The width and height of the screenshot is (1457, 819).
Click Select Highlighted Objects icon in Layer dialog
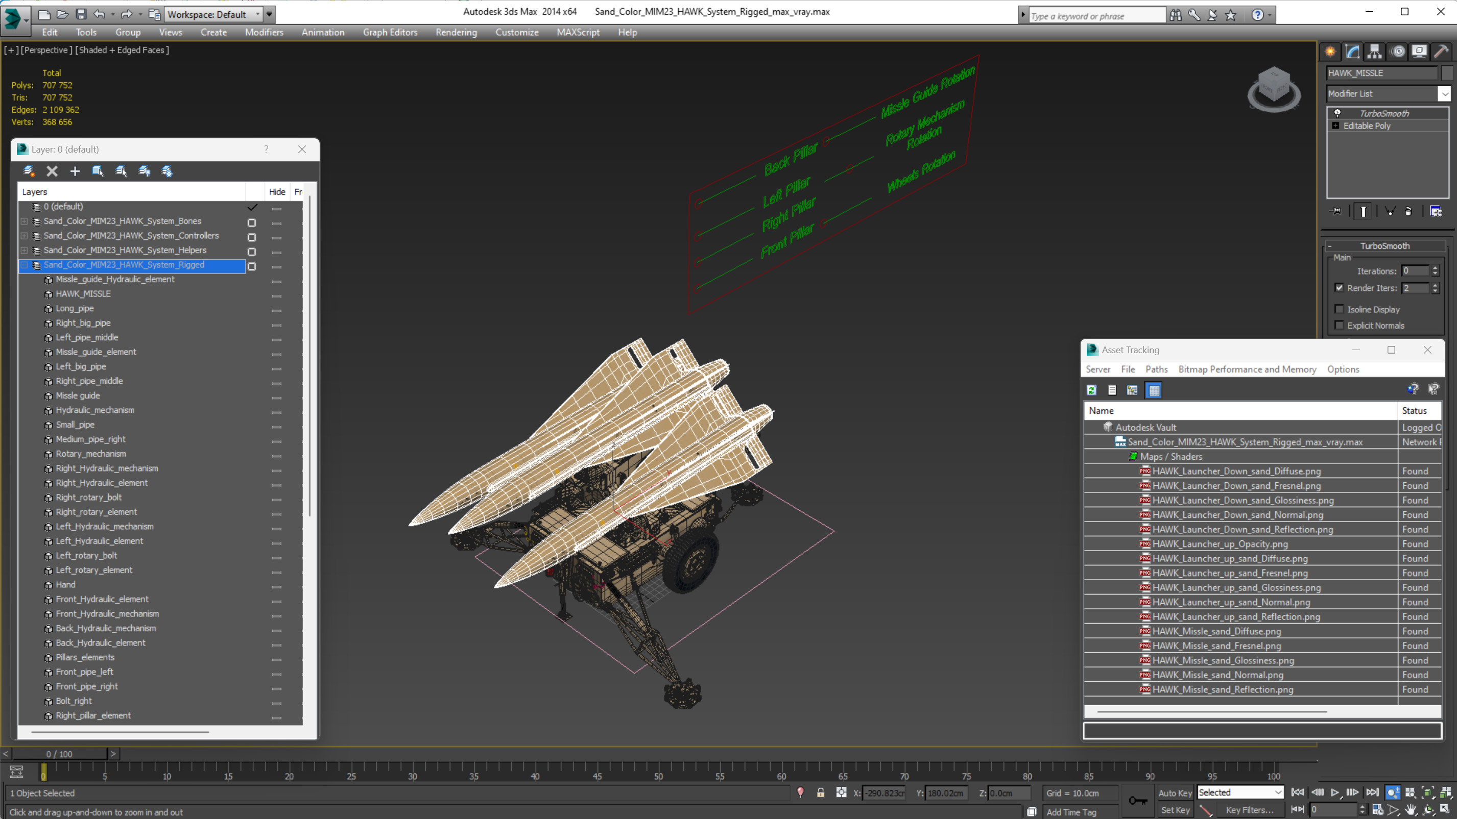pyautogui.click(x=98, y=171)
